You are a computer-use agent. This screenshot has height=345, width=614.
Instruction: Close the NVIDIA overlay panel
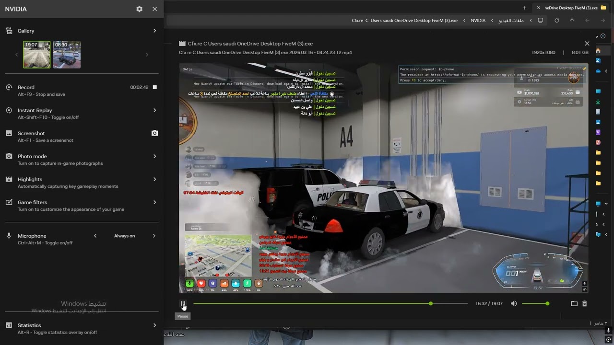[154, 9]
